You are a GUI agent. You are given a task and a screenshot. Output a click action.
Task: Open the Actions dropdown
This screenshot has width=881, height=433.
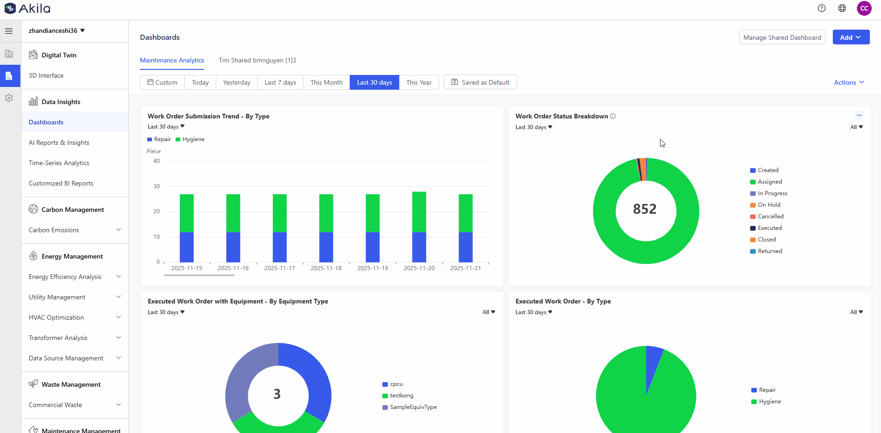click(849, 82)
